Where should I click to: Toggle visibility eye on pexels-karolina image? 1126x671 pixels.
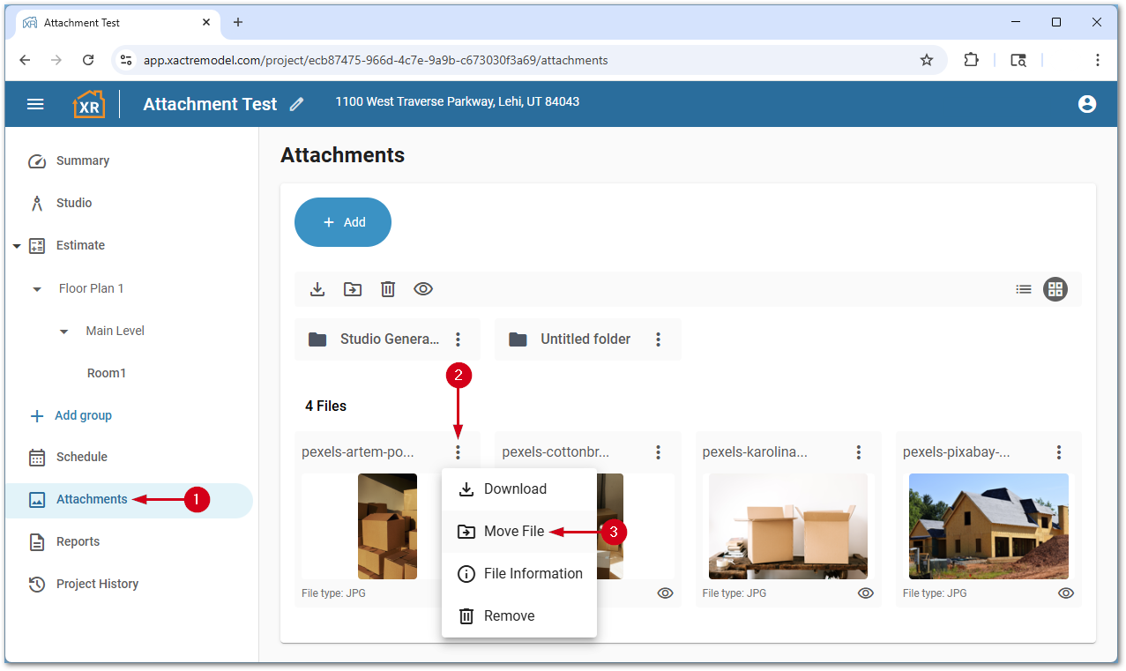click(x=865, y=593)
